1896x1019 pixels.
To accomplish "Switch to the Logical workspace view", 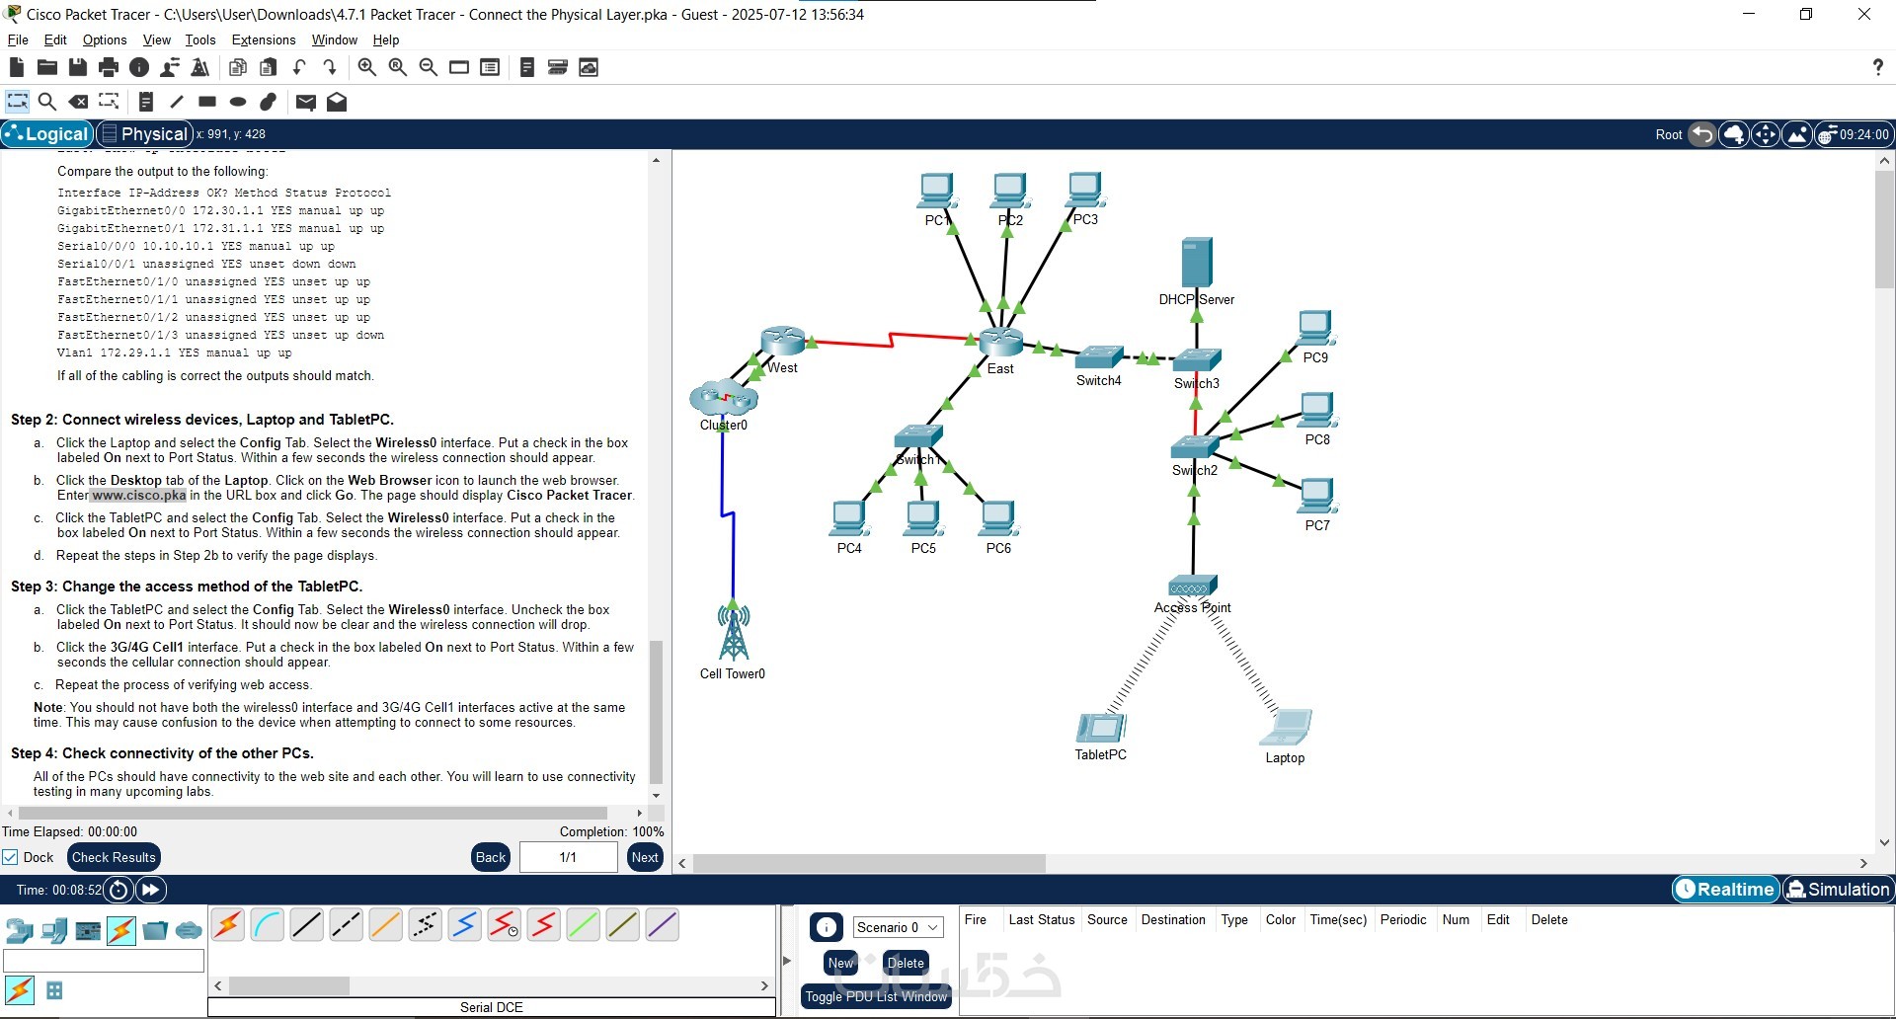I will click(47, 134).
